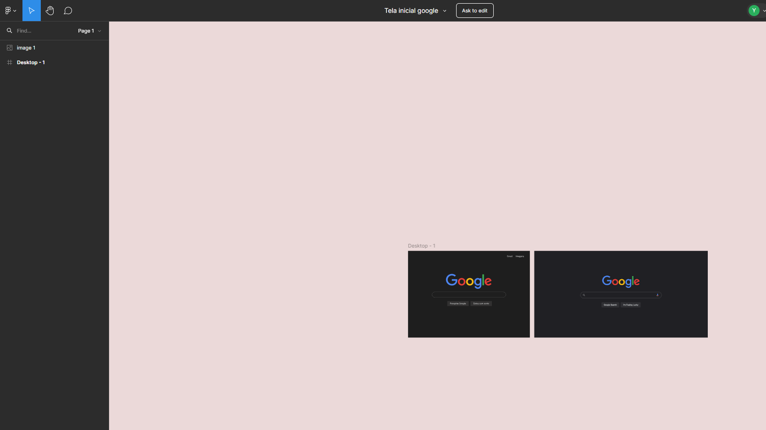The width and height of the screenshot is (766, 430).
Task: Click the Desktop - 1 frame icon
Action: click(10, 62)
